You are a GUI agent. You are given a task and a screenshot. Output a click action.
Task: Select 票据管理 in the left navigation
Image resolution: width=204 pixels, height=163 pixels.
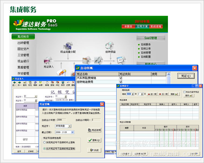point(23,67)
